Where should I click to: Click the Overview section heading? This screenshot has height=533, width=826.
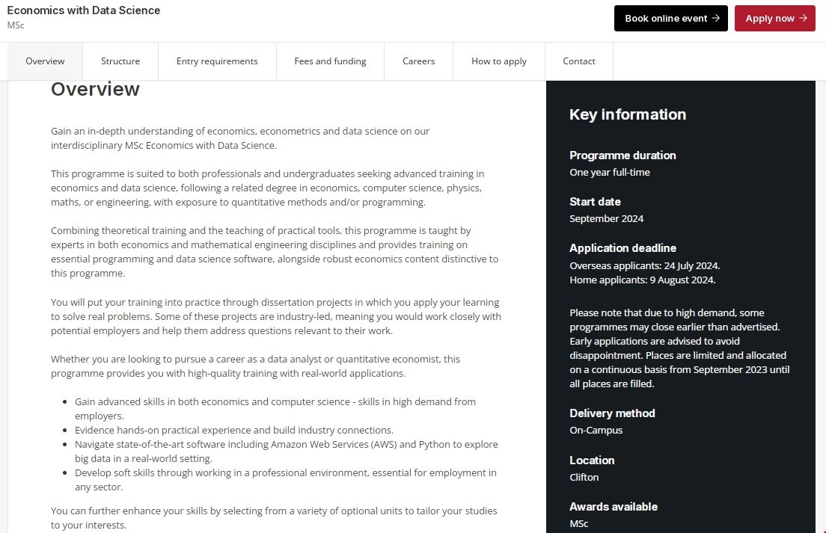point(95,89)
